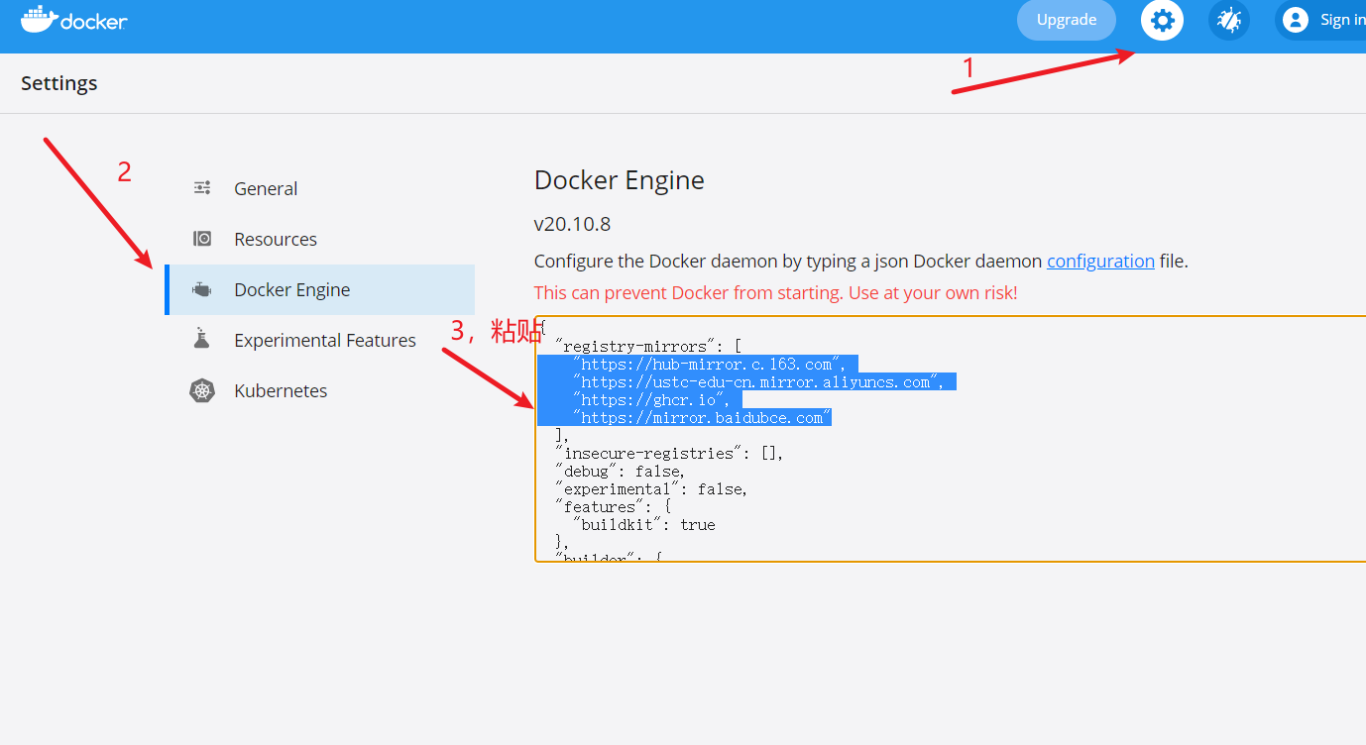Click the "registry-mirrors" key text
Screen dimensions: 1366x745
pyautogui.click(x=637, y=347)
